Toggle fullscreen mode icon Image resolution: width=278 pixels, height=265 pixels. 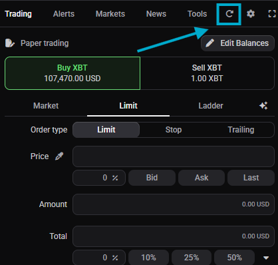272,14
